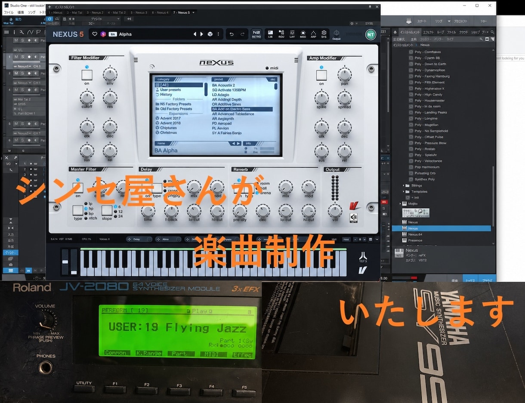Open the I/O dropdown arrow lower left
Image resolution: width=525 pixels, height=403 pixels.
[x=17, y=163]
